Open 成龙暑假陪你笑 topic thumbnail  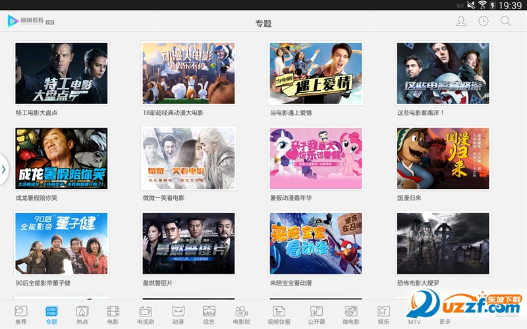pyautogui.click(x=61, y=159)
